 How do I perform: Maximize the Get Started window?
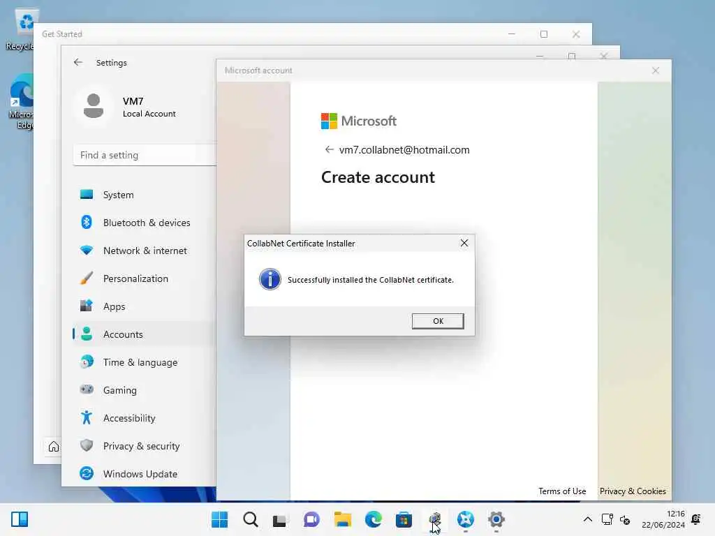click(543, 34)
